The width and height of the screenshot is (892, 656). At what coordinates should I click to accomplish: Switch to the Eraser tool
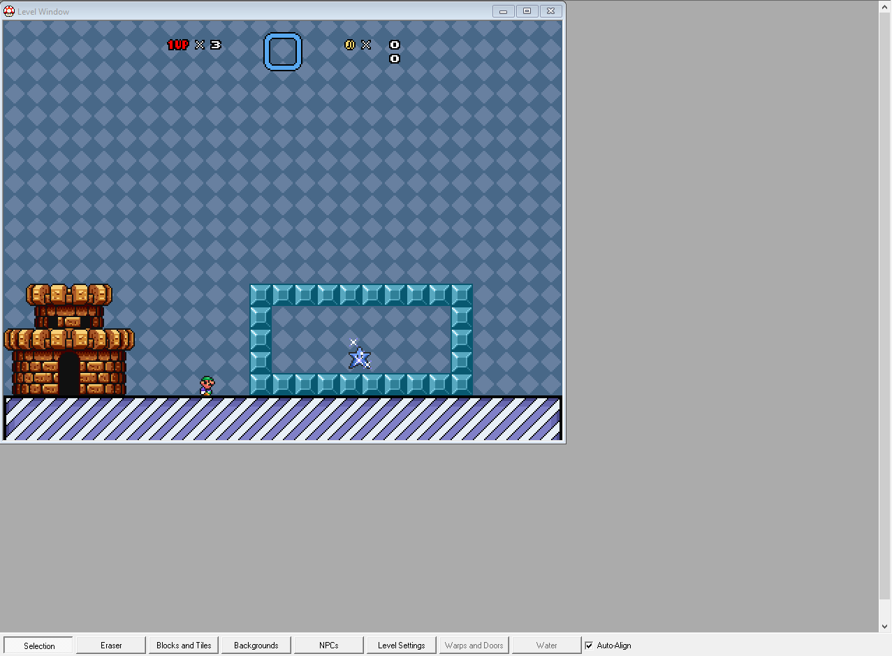coord(111,646)
